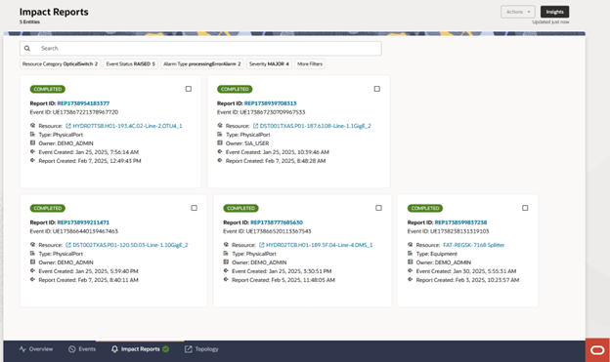Click COMPLETED badge on report REP1738954183377
The height and width of the screenshot is (362, 610).
pyautogui.click(x=48, y=89)
